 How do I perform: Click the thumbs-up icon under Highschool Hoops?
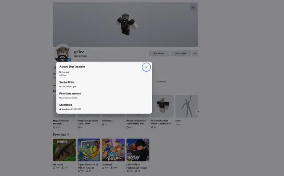point(127,171)
